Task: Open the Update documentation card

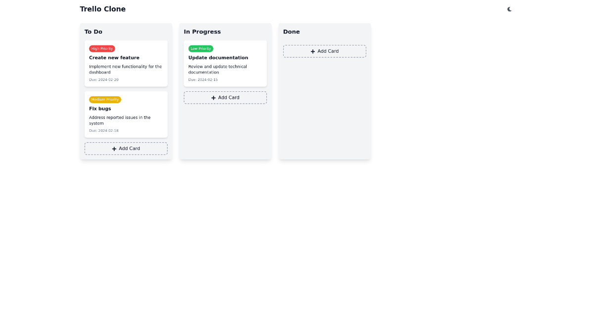Action: [x=225, y=63]
